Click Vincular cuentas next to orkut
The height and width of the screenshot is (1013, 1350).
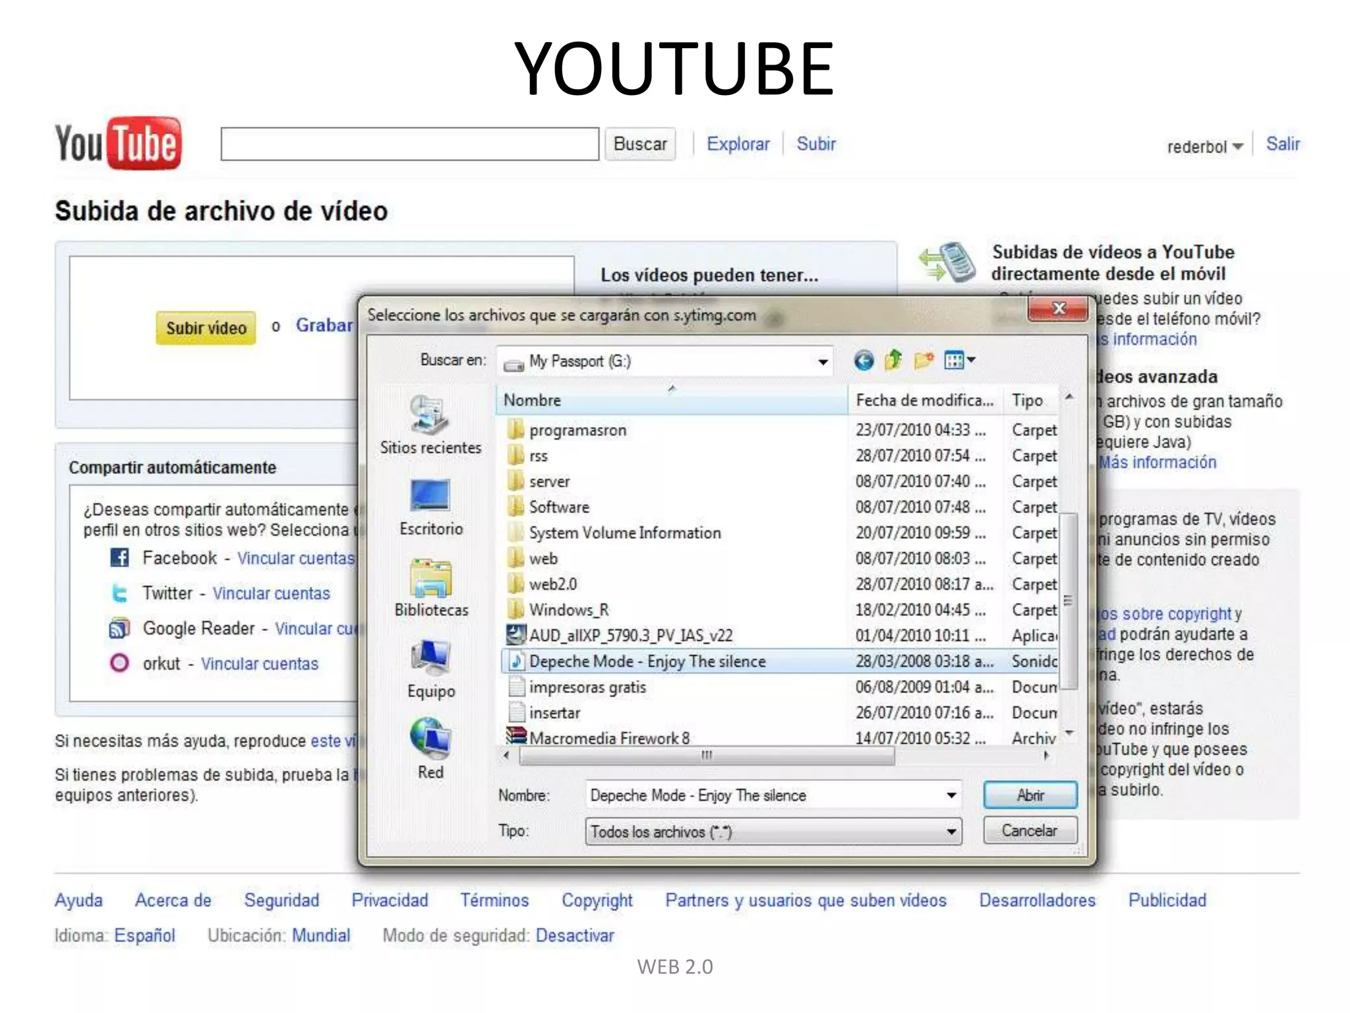(x=260, y=663)
